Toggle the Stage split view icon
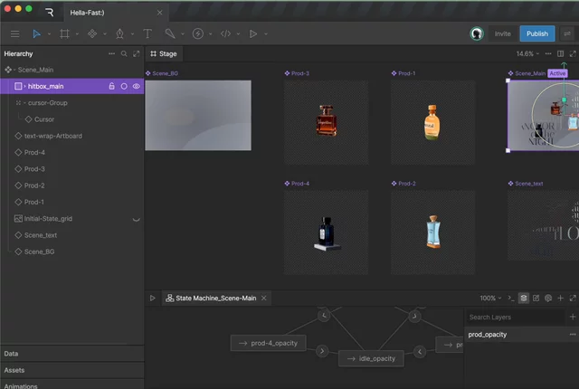The height and width of the screenshot is (389, 579). [560, 54]
